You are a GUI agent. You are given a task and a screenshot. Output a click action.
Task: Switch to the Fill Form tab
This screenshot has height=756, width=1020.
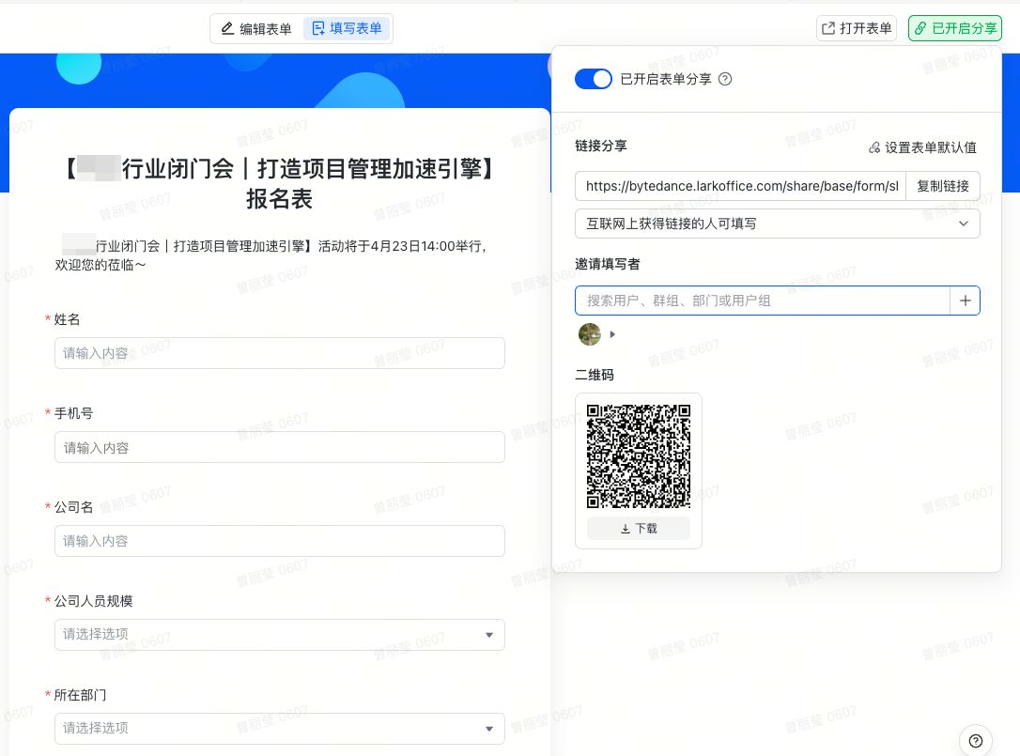click(347, 29)
